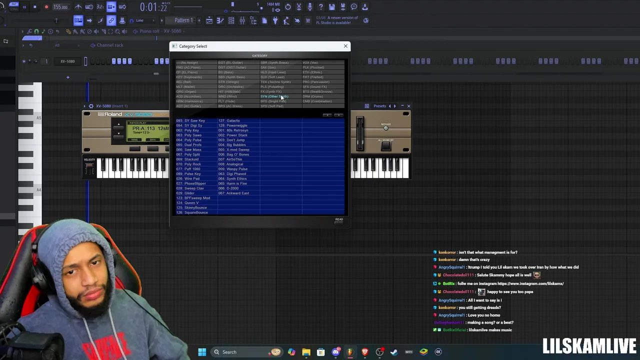The image size is (640, 360).
Task: Go to next patch page arrow
Action: (x=338, y=115)
